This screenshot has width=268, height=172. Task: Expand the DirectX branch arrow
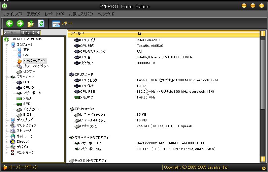coord(7,142)
